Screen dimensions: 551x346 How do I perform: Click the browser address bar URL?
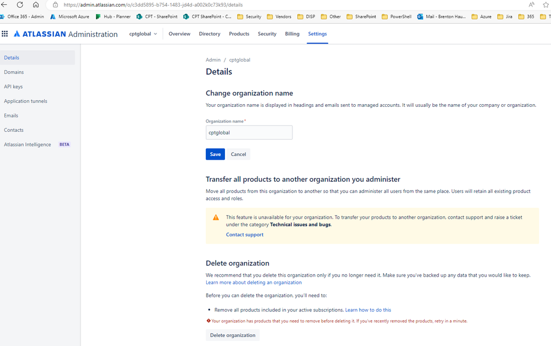153,5
